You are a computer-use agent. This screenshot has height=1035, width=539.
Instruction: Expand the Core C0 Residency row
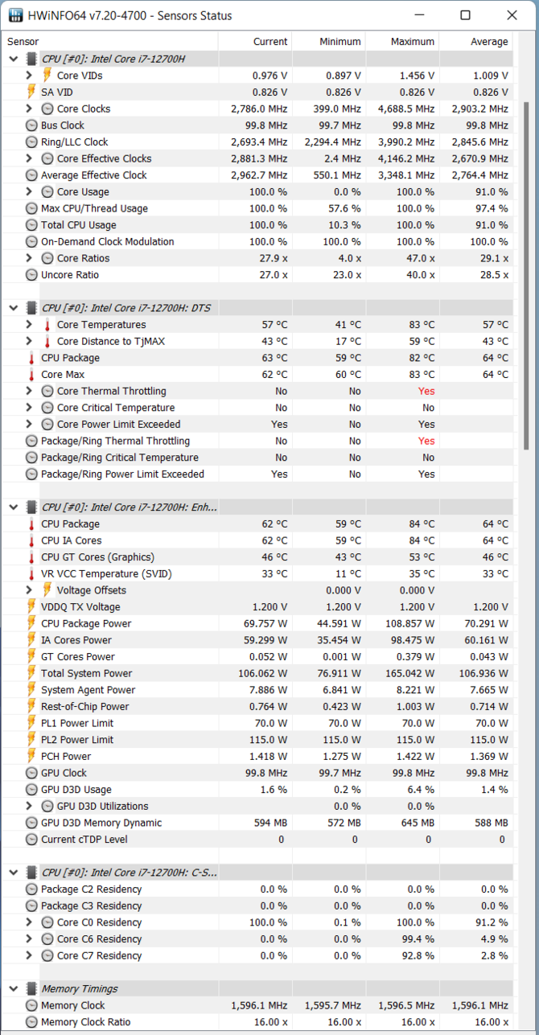[x=29, y=922]
